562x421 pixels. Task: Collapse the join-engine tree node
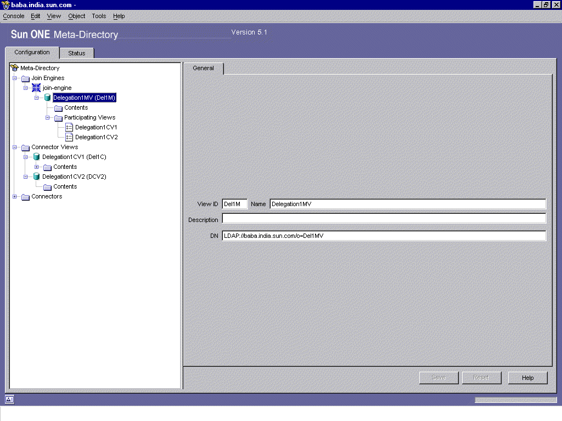(x=25, y=88)
